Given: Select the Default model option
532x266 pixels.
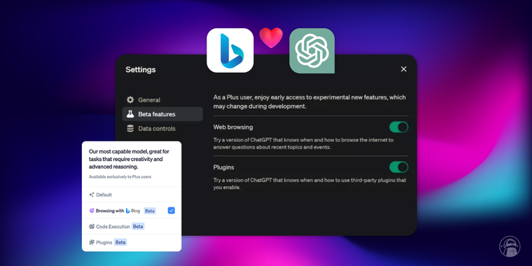Looking at the screenshot, I should 132,195.
